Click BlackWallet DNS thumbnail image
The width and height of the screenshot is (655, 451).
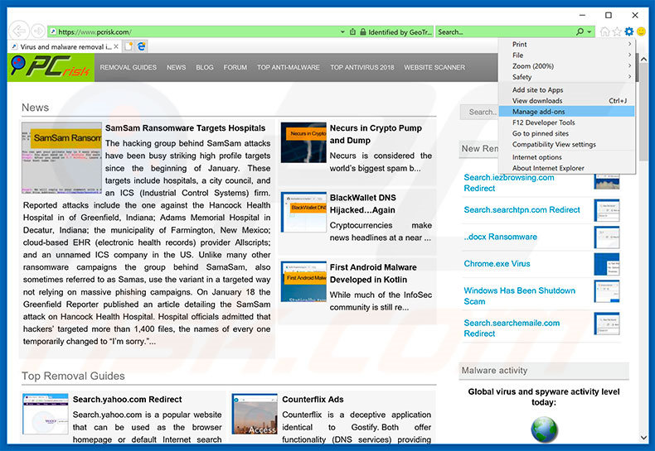pos(303,212)
